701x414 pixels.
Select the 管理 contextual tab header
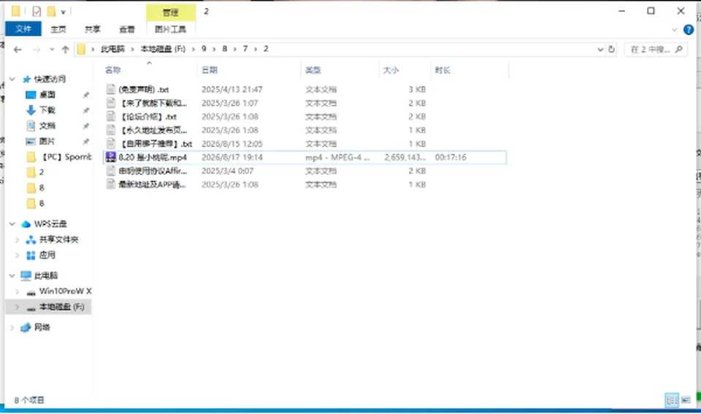(170, 12)
